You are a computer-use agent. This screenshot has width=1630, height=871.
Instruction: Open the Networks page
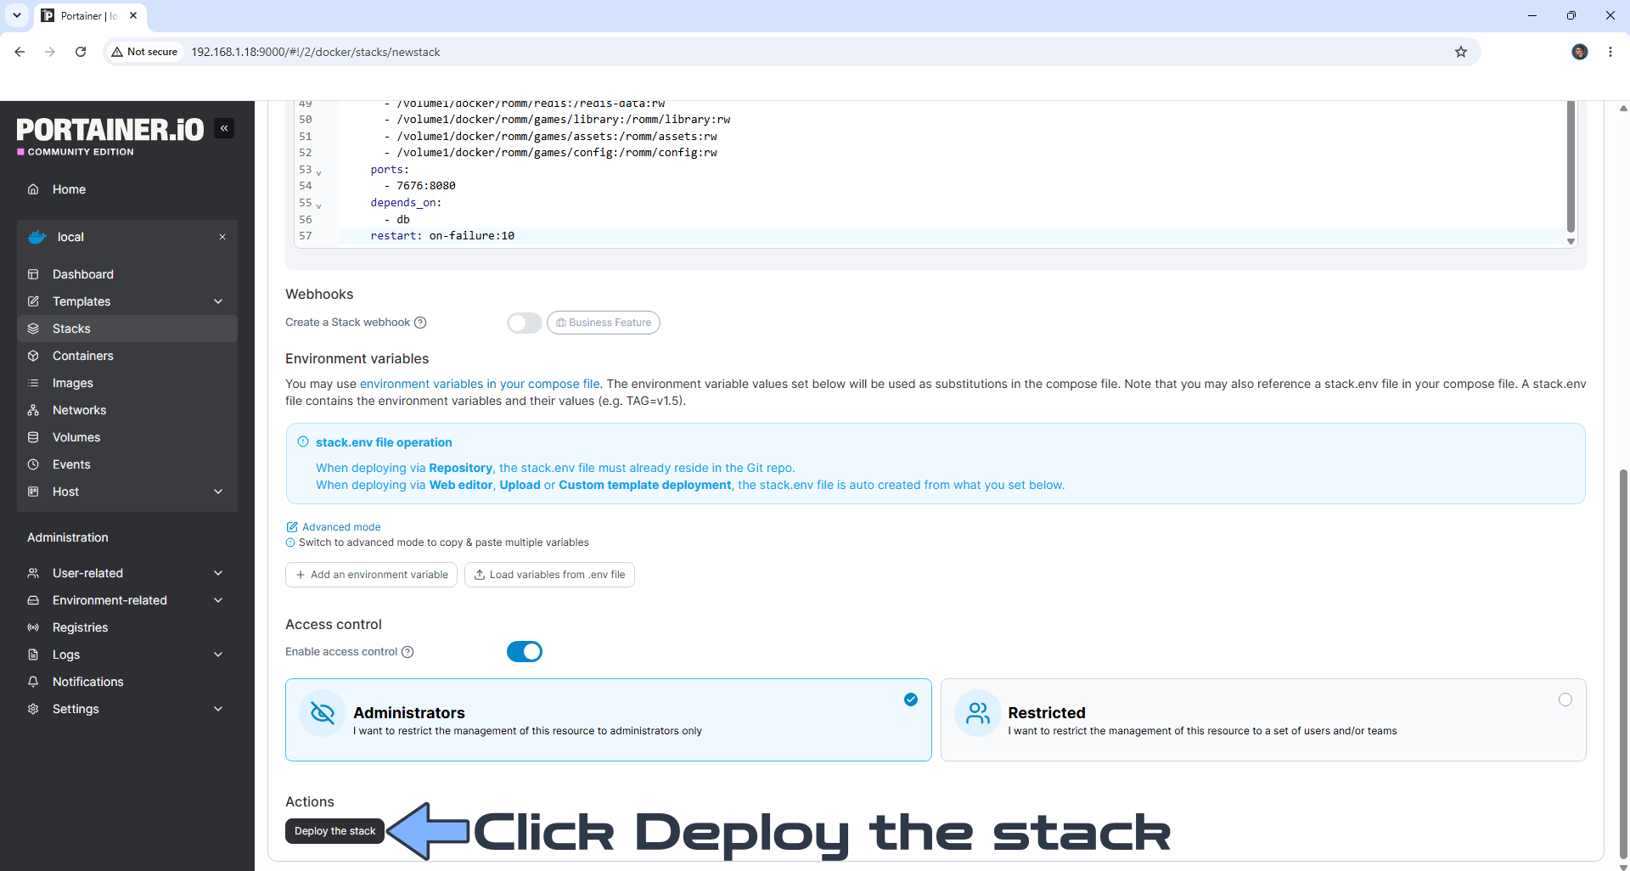pos(127,410)
